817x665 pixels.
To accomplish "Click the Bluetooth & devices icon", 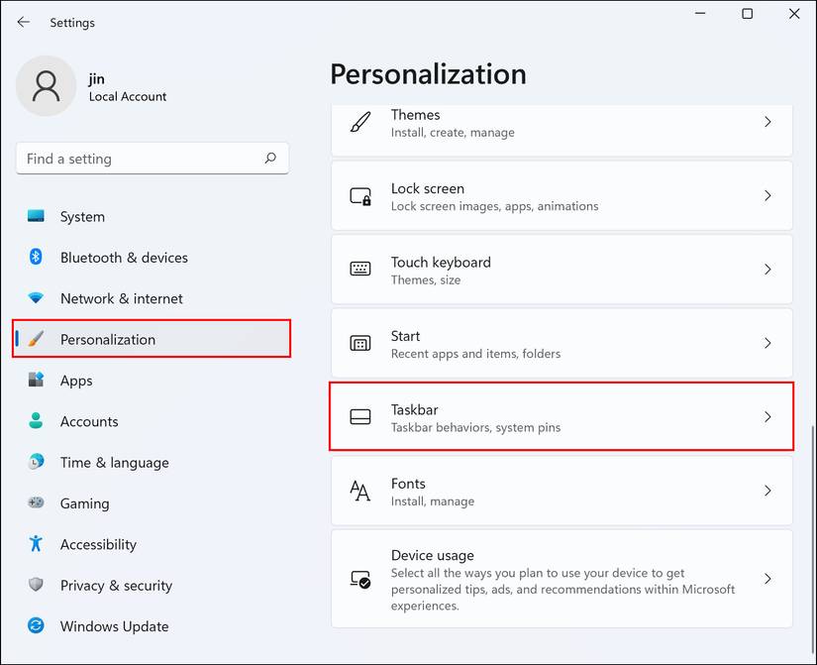I will 35,257.
